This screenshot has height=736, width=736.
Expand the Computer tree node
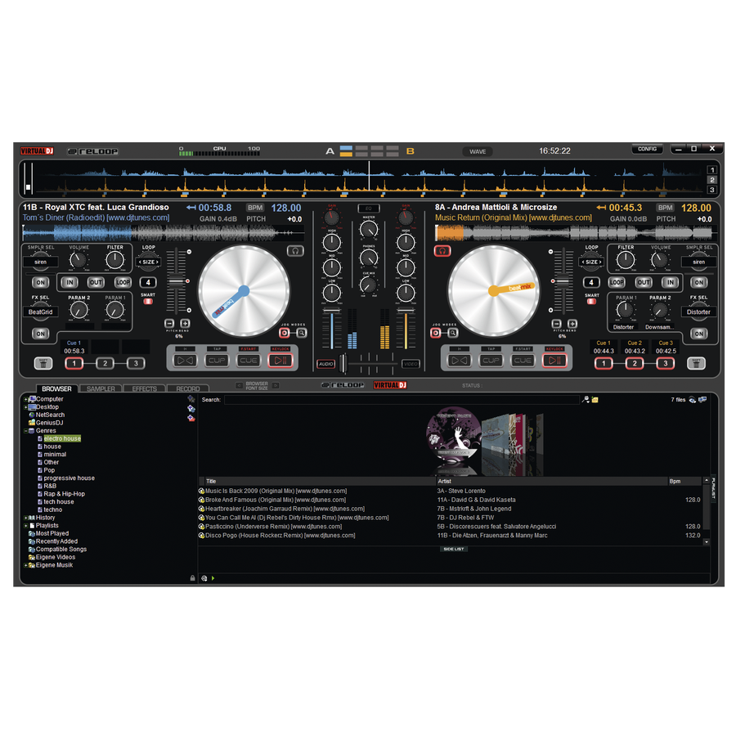[26, 399]
